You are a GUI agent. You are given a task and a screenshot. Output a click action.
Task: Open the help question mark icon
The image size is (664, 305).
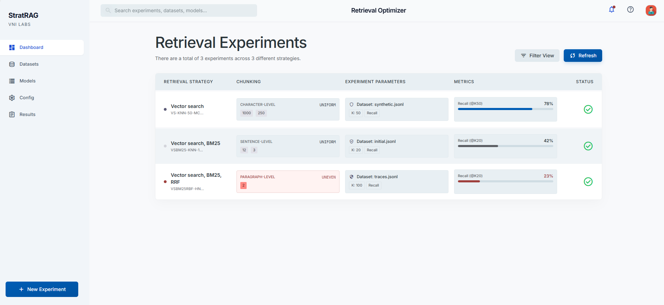click(x=630, y=10)
